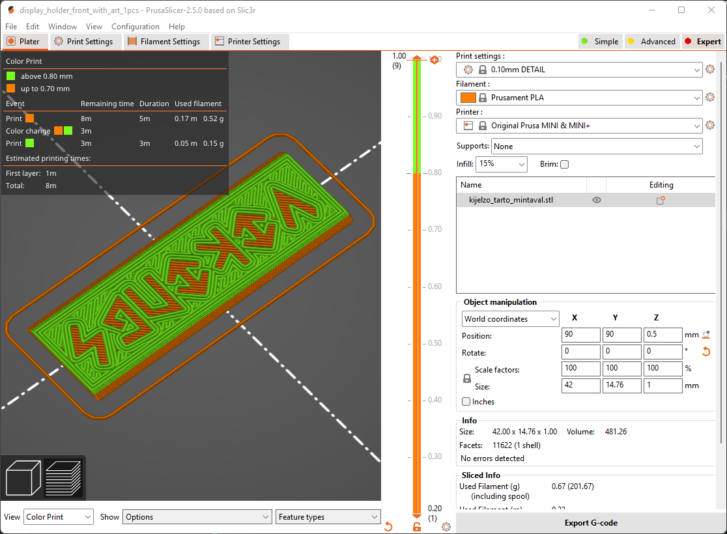Open the View Color Print dropdown
The width and height of the screenshot is (727, 534).
(x=59, y=517)
